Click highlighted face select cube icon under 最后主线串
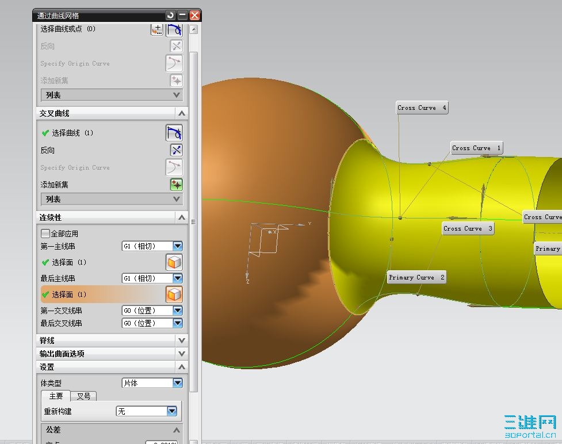 click(174, 294)
